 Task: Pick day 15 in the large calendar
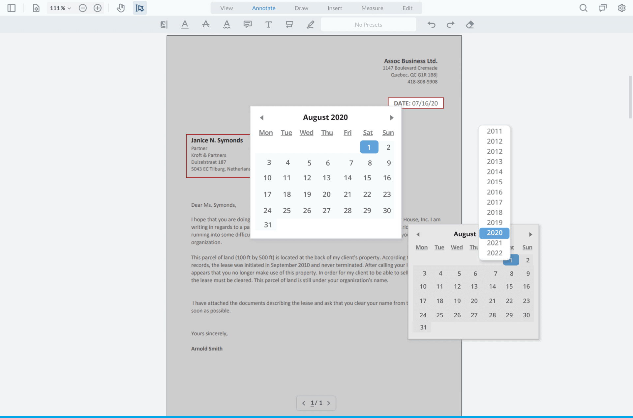[367, 178]
